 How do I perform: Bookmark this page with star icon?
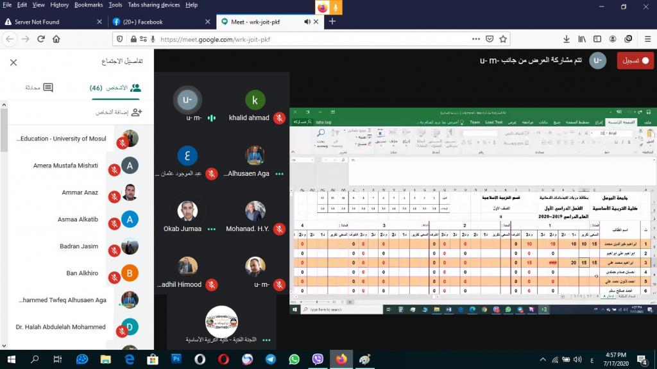502,39
